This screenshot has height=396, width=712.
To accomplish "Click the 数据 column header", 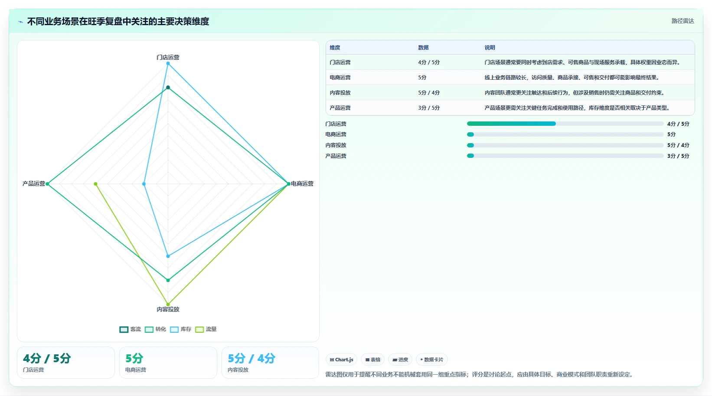I will 423,48.
